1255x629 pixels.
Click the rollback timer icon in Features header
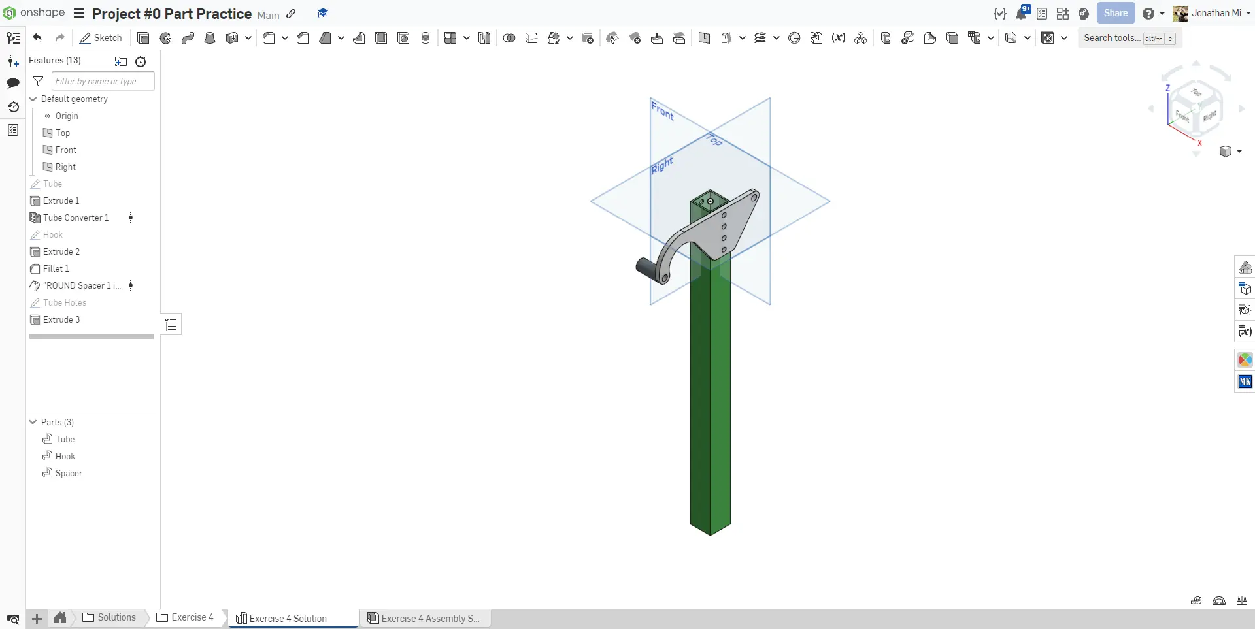(x=141, y=61)
